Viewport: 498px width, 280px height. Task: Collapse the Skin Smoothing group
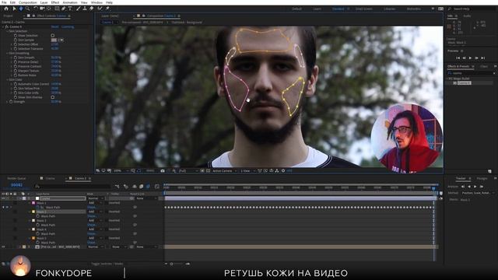[7, 53]
